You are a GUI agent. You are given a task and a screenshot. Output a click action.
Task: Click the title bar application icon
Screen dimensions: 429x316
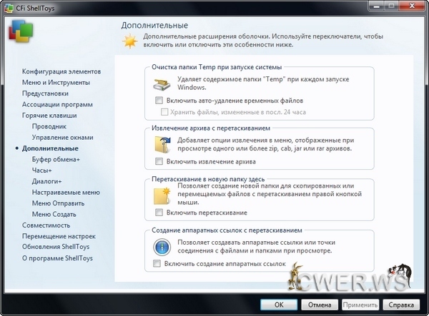[9, 8]
